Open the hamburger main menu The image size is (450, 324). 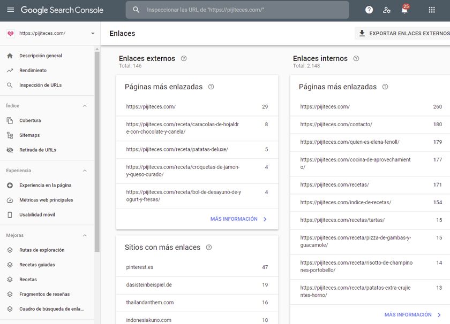pyautogui.click(x=11, y=10)
